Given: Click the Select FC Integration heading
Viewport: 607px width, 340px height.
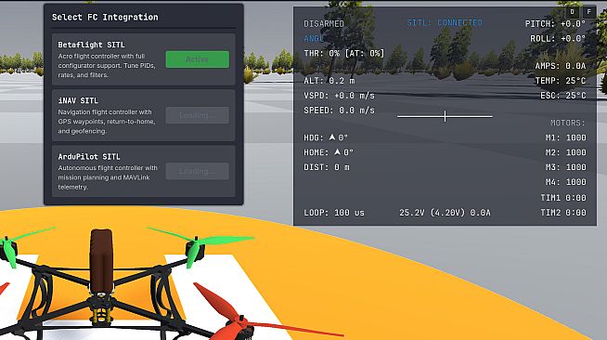Looking at the screenshot, I should (105, 17).
